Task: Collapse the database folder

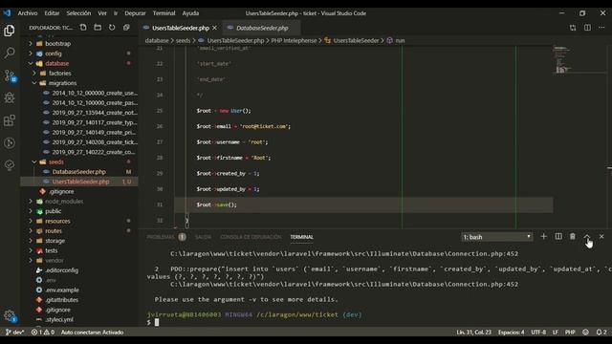Action: (56, 63)
